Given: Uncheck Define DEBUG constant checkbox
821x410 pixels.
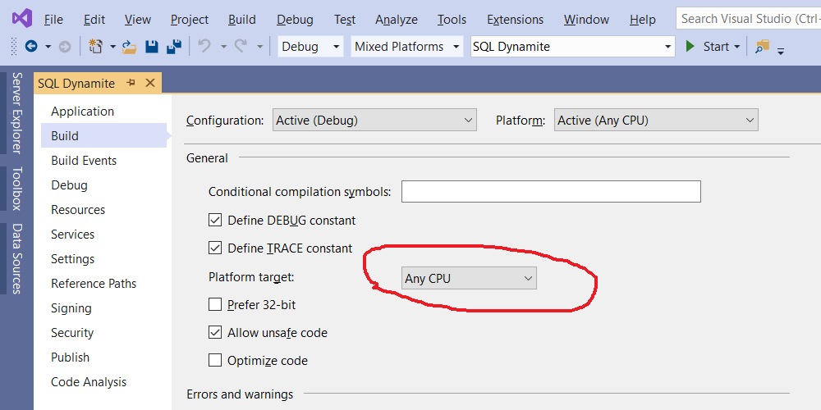Looking at the screenshot, I should coord(215,220).
